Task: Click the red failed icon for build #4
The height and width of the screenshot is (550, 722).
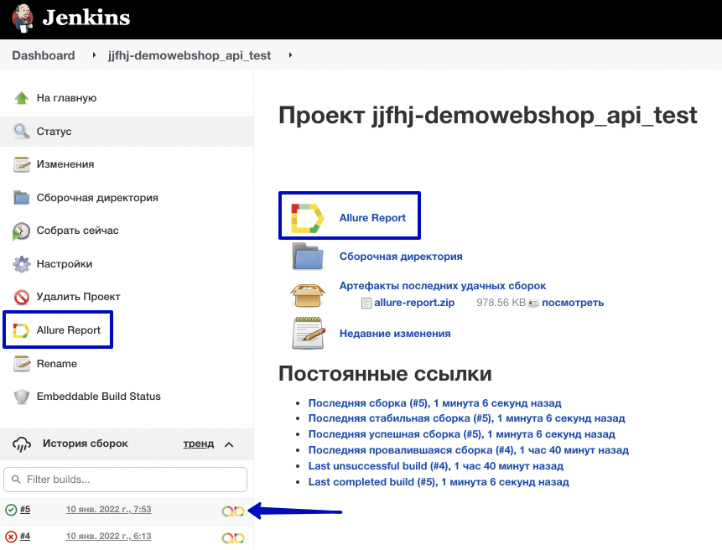Action: pyautogui.click(x=11, y=537)
